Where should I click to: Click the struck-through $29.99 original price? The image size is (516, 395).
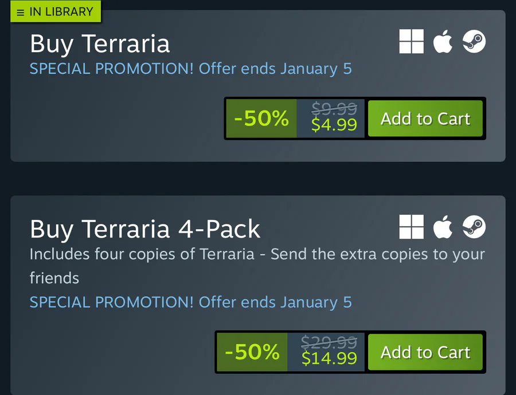click(x=330, y=342)
